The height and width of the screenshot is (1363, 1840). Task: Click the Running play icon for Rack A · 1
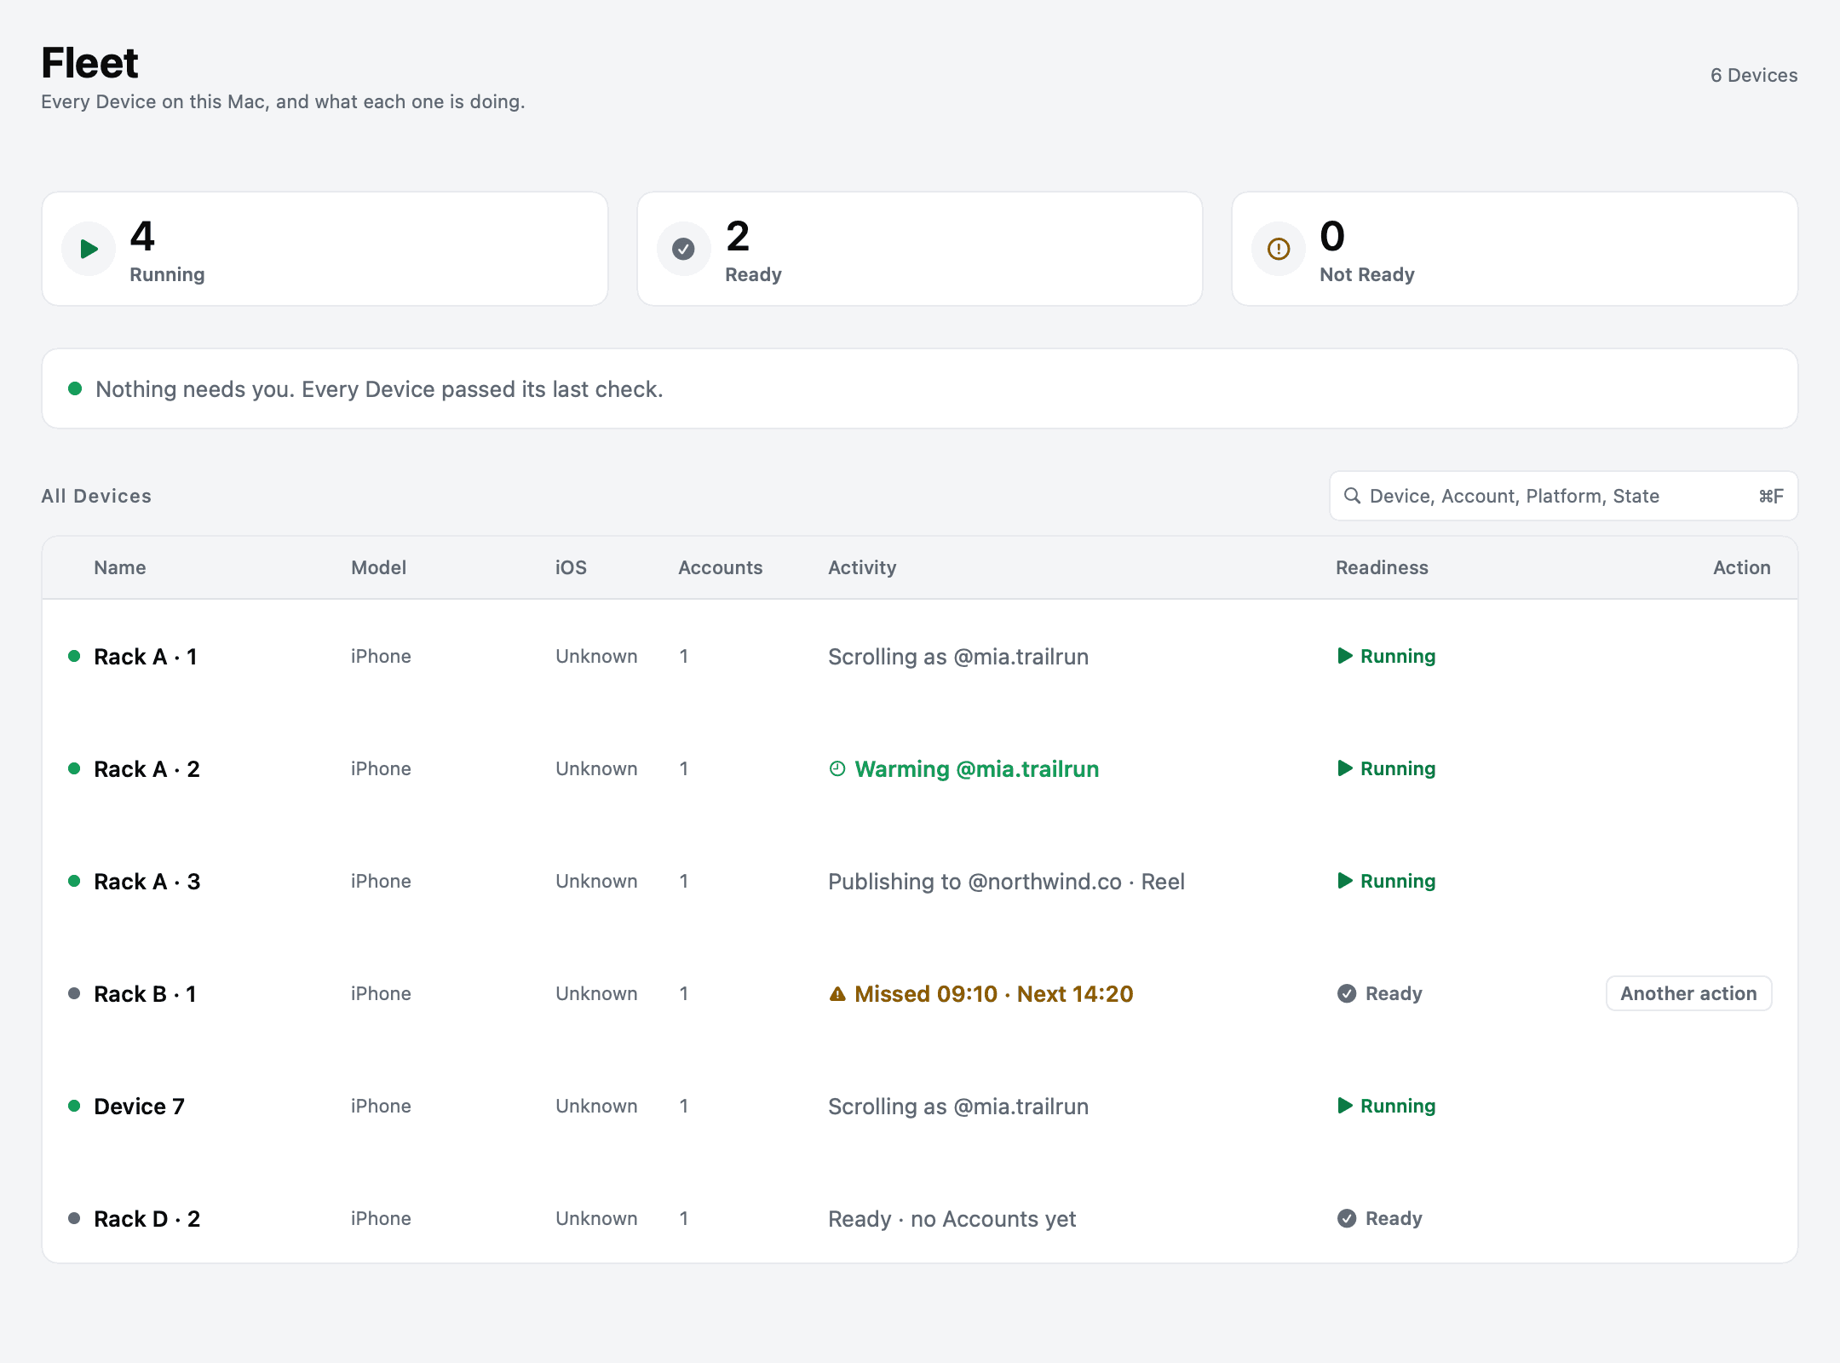[1345, 656]
